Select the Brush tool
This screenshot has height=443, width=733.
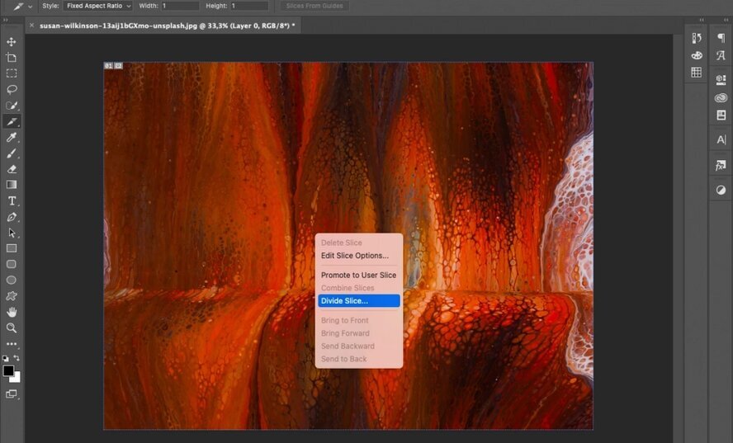[12, 153]
